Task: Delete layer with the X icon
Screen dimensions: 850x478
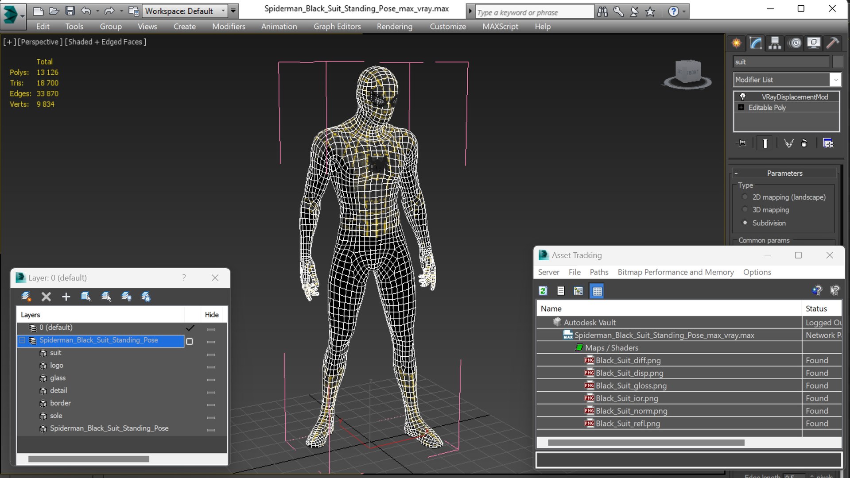Action: click(46, 297)
